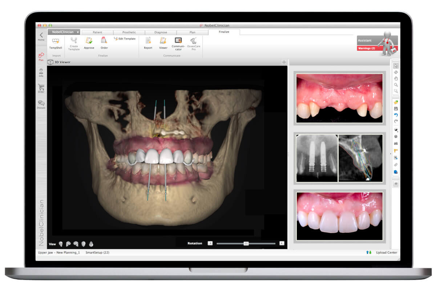Image resolution: width=436 pixels, height=294 pixels.
Task: Click Order in the Finalize group
Action: click(x=104, y=43)
